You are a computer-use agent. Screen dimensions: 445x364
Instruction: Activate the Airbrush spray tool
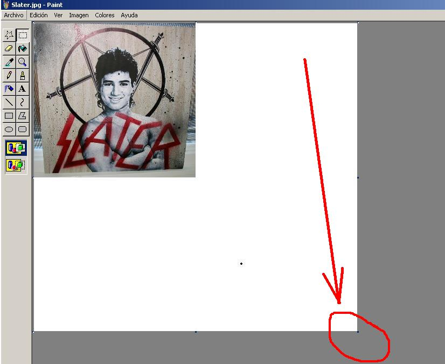coord(9,88)
